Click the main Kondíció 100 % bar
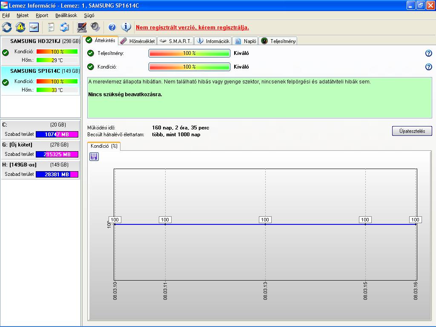 (189, 67)
